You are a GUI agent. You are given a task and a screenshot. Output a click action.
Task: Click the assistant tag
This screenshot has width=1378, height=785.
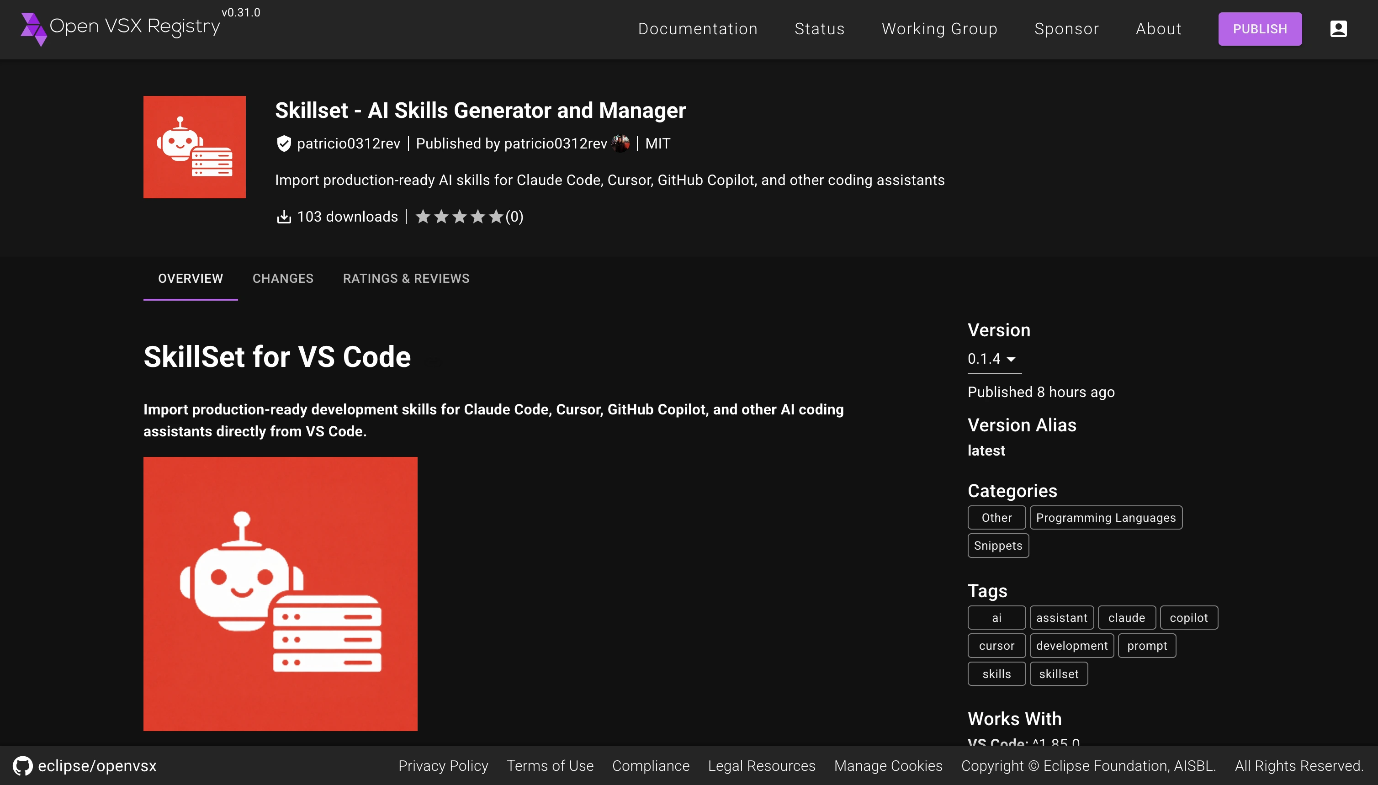pyautogui.click(x=1061, y=618)
